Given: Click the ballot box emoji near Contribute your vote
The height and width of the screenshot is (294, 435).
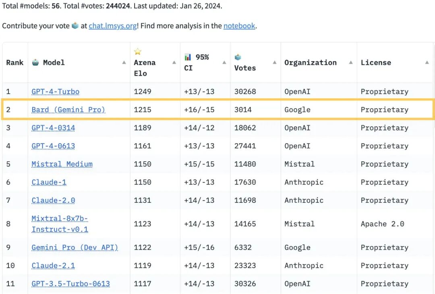Looking at the screenshot, I should coord(75,25).
